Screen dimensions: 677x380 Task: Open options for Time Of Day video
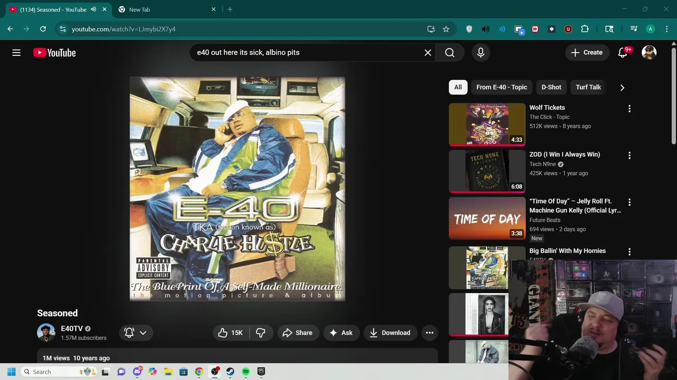[x=629, y=202]
